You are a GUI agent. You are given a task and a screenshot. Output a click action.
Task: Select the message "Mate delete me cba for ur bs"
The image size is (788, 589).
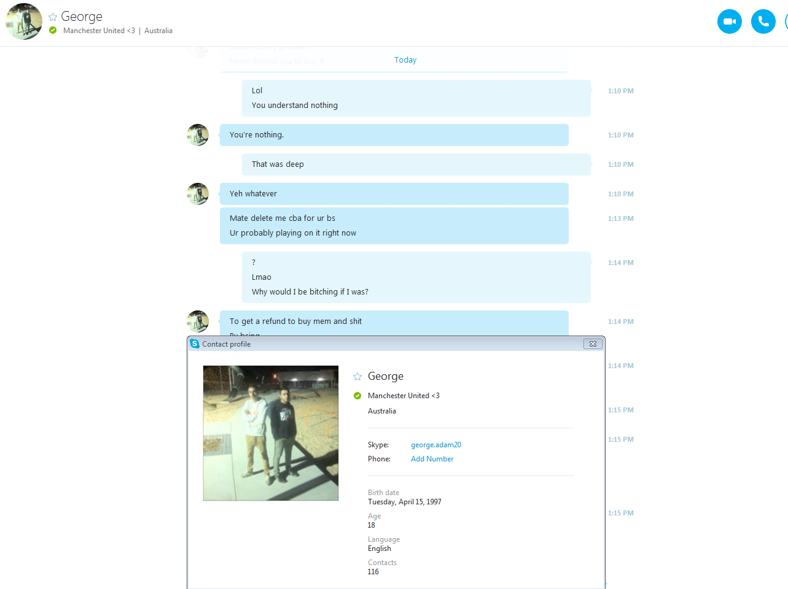[283, 218]
